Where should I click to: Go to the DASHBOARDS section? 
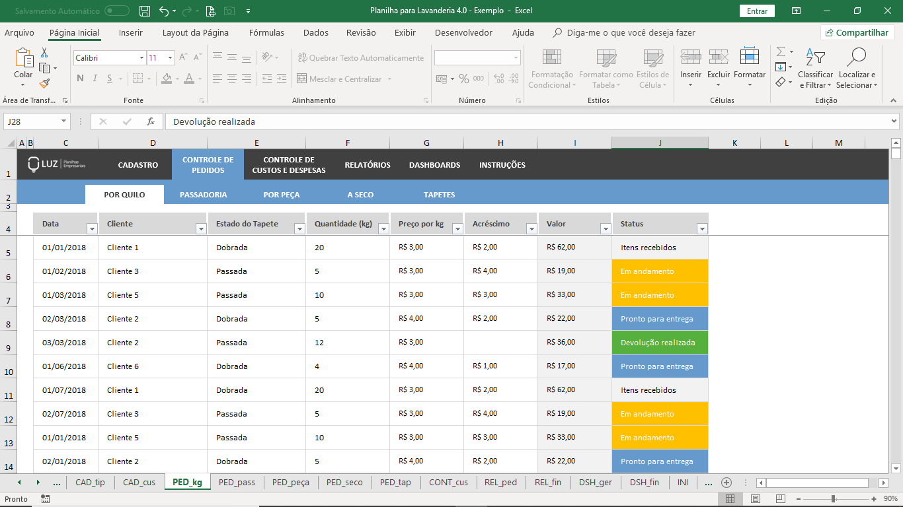tap(435, 165)
